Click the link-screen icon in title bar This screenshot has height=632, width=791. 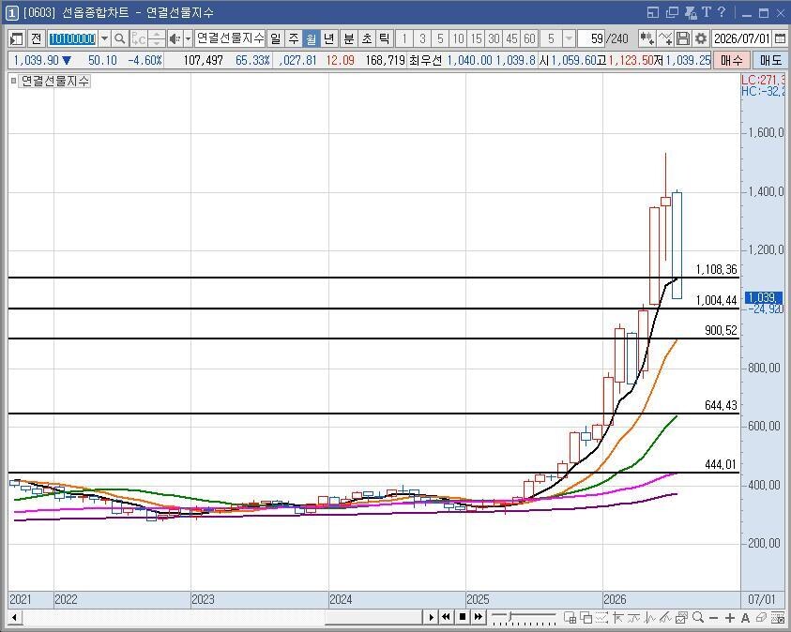coord(690,12)
